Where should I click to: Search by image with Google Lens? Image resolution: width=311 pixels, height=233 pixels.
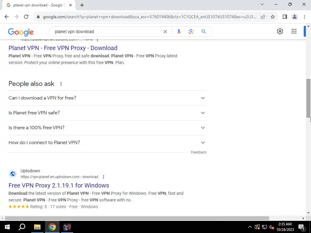tap(191, 32)
